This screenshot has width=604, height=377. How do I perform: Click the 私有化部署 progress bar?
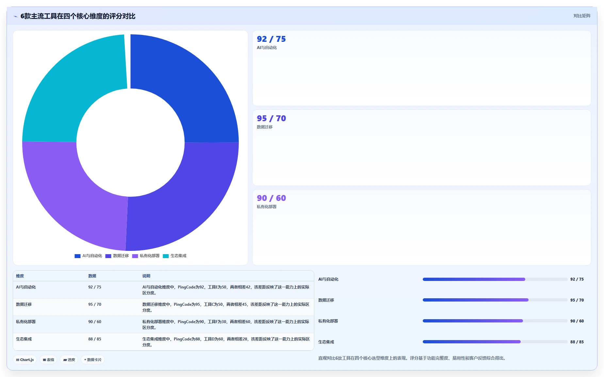click(495, 321)
